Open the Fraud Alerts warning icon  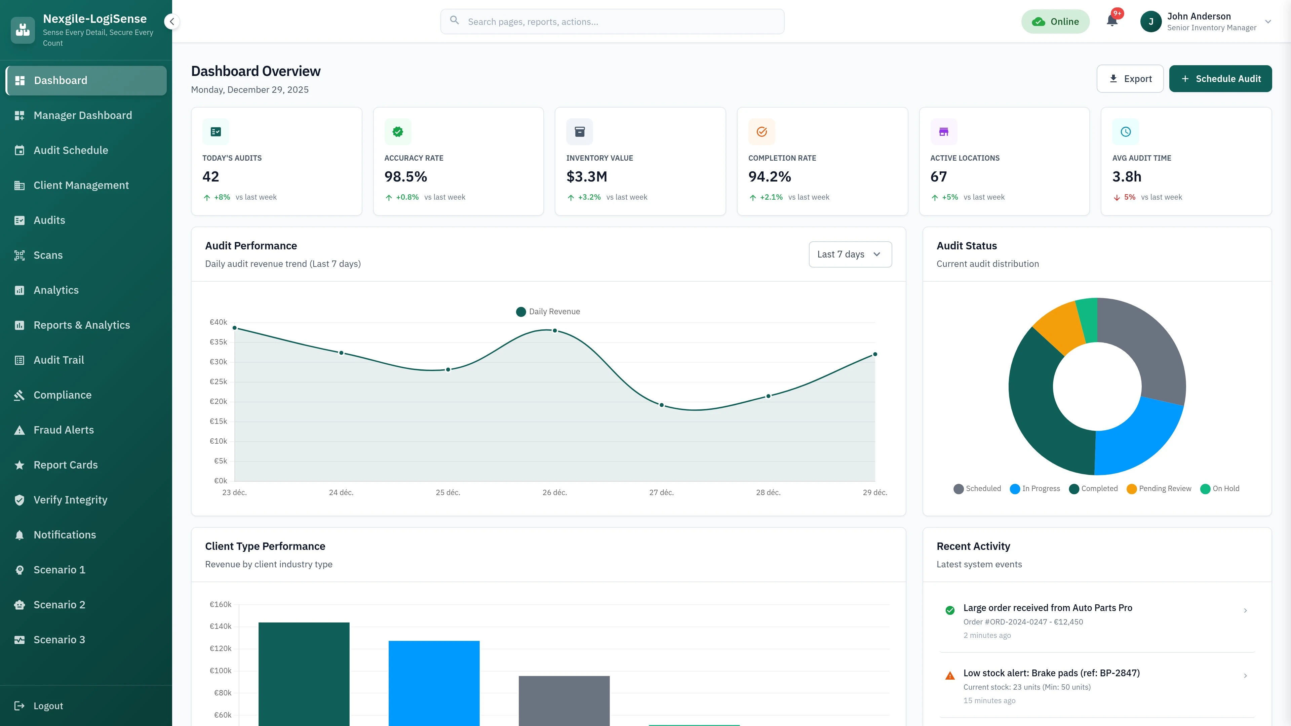pyautogui.click(x=19, y=430)
